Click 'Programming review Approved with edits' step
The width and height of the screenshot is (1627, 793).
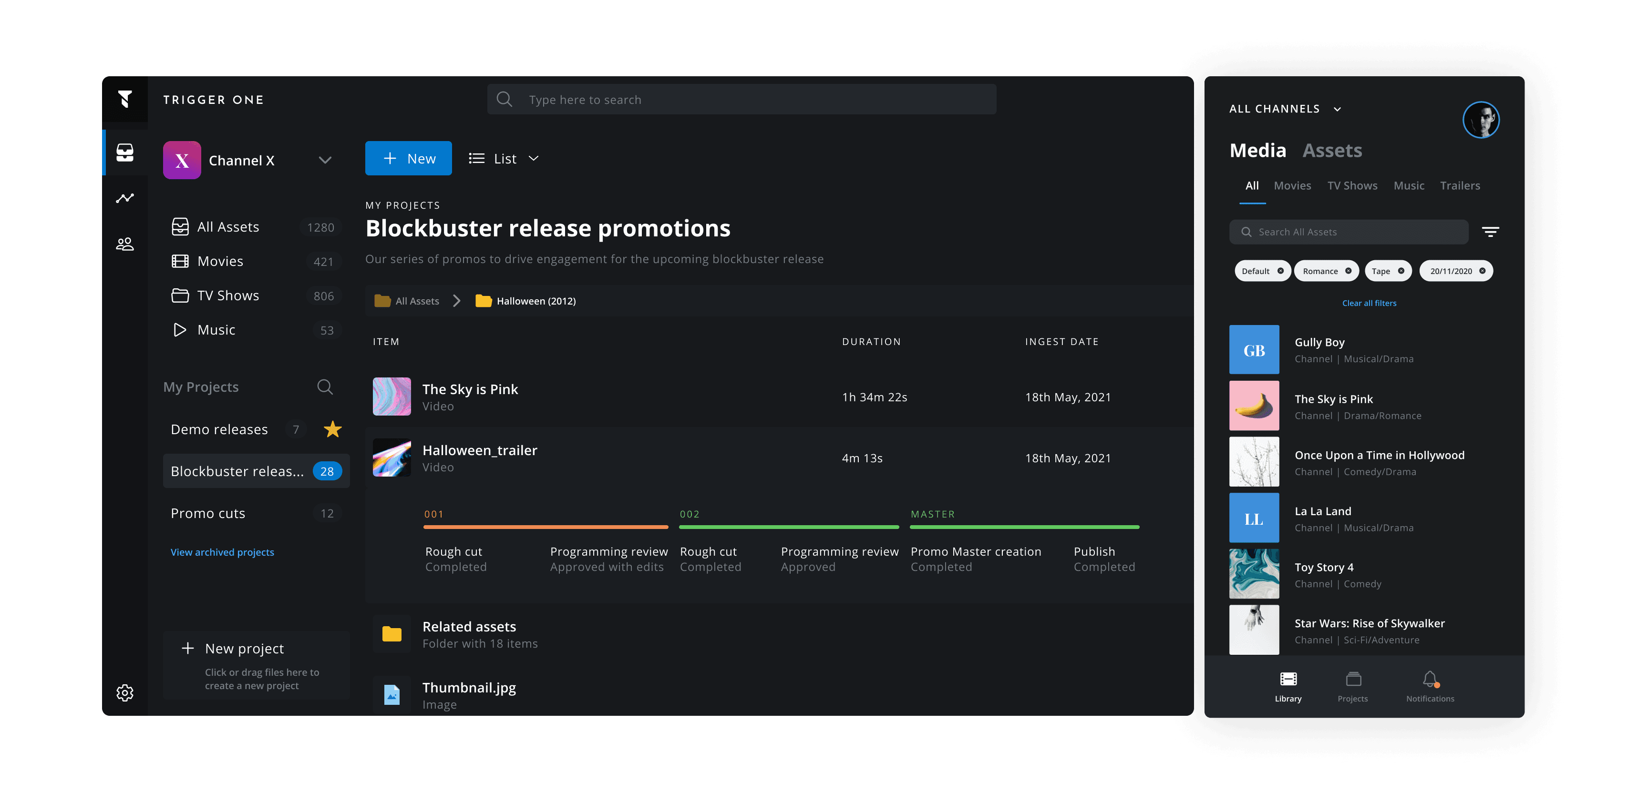point(608,559)
